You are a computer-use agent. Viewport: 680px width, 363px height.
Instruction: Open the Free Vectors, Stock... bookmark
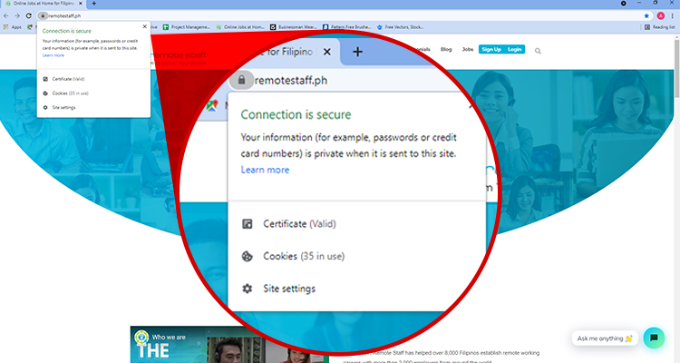pos(400,27)
